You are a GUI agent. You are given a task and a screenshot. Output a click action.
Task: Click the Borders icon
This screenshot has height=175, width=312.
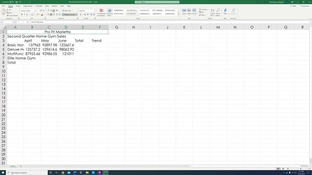click(32, 15)
